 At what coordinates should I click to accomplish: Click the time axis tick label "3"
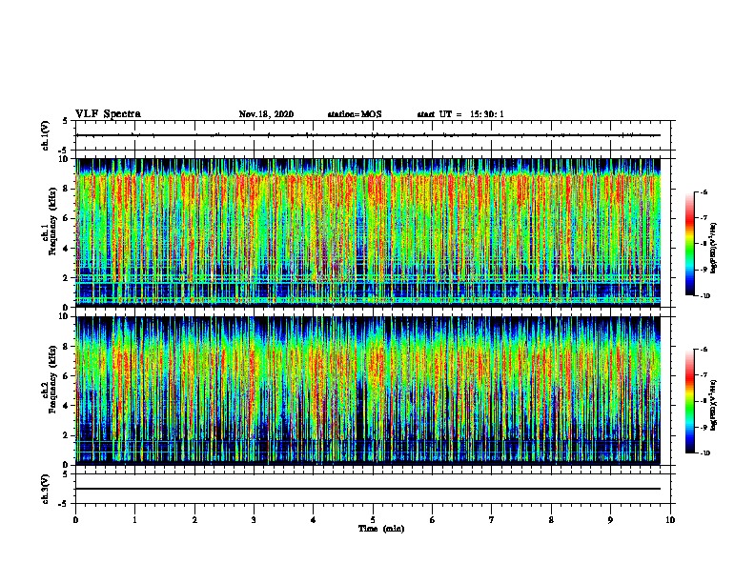[x=254, y=520]
